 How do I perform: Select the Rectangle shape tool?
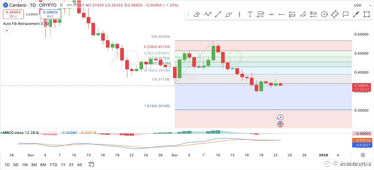click(x=367, y=14)
